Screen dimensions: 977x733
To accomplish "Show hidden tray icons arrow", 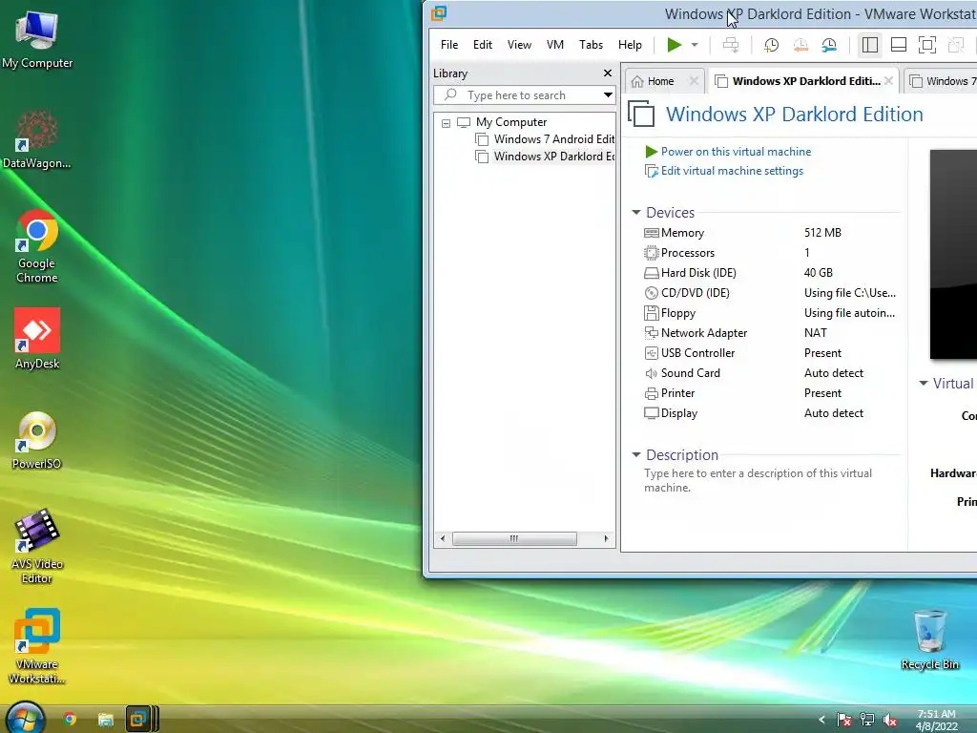I will tap(821, 720).
